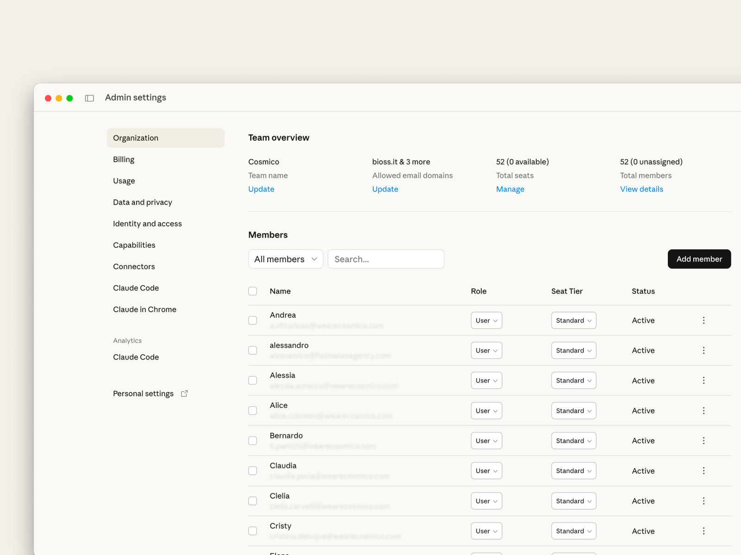Open the Identity and access section
This screenshot has height=555, width=741.
tap(147, 224)
